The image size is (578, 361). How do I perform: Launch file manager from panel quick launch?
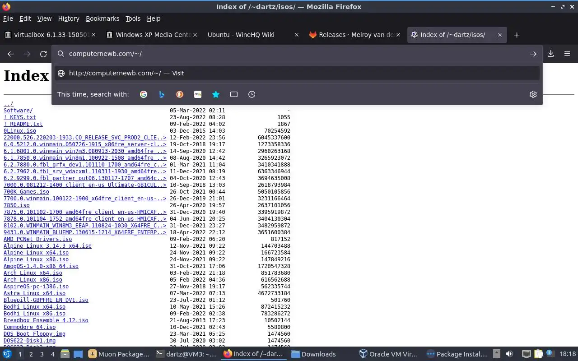[x=65, y=354]
